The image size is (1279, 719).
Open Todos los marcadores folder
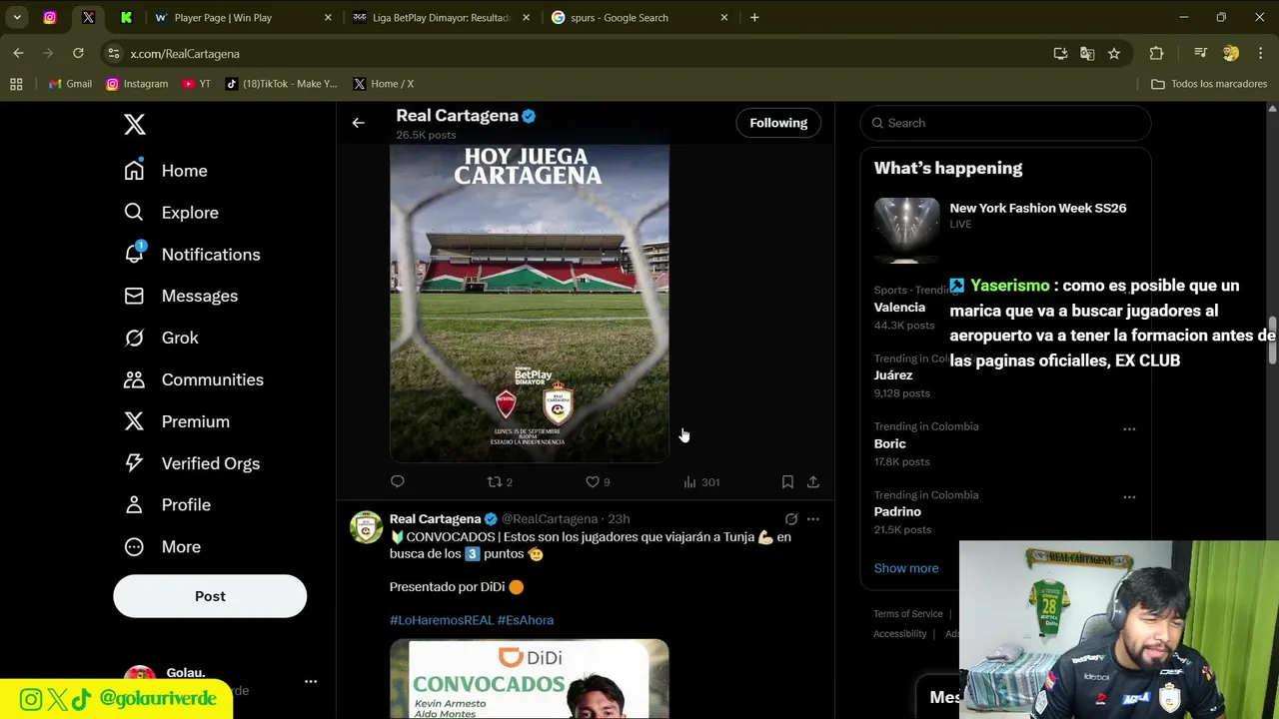tap(1209, 84)
